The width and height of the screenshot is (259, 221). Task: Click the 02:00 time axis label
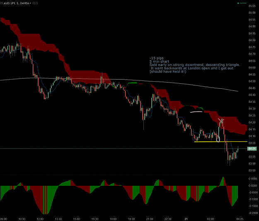(210, 219)
